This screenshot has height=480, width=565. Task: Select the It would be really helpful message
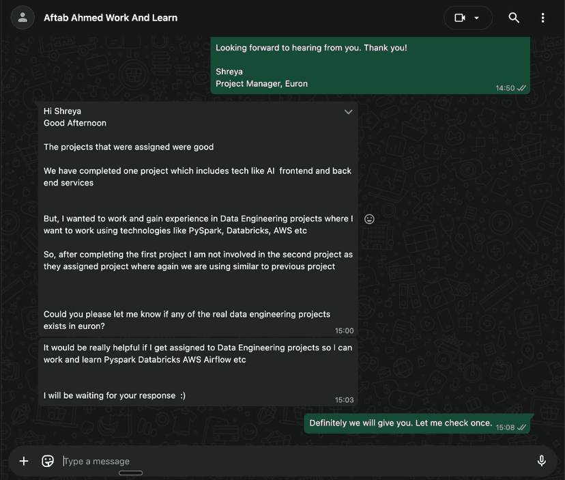198,353
